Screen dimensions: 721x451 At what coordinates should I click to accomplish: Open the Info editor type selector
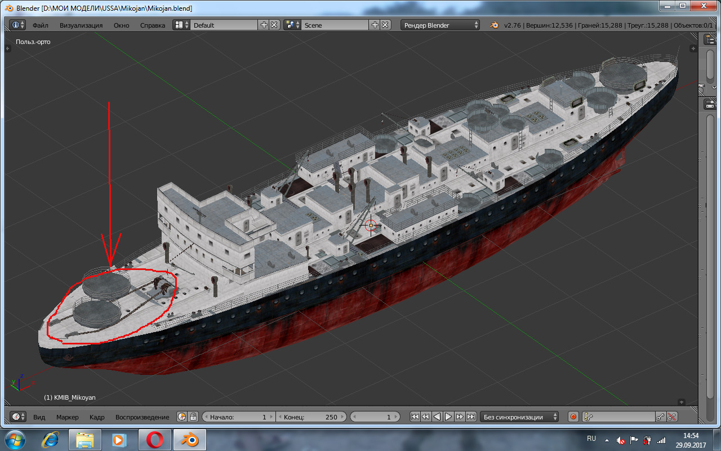coord(17,25)
